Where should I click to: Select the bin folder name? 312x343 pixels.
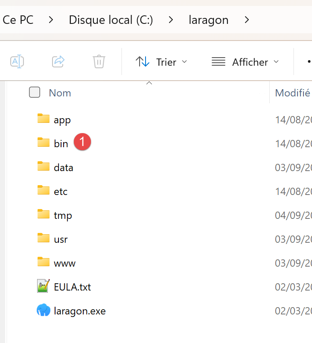pyautogui.click(x=61, y=144)
